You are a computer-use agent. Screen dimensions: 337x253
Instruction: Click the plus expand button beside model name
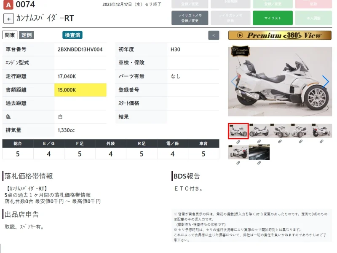8,19
